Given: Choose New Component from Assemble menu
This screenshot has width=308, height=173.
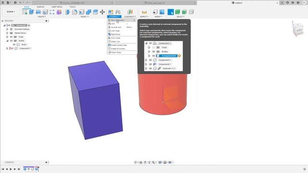Looking at the screenshot, I should click(x=122, y=20).
